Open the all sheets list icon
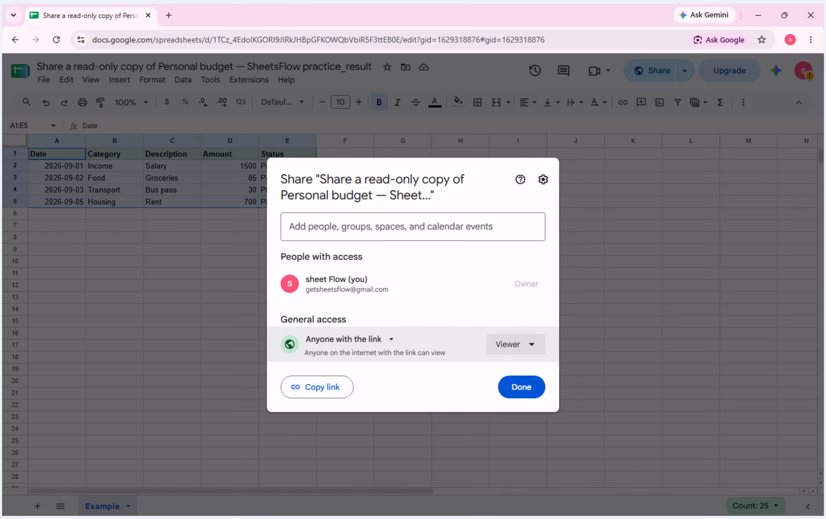Screen dimensions: 826x519 click(x=60, y=506)
